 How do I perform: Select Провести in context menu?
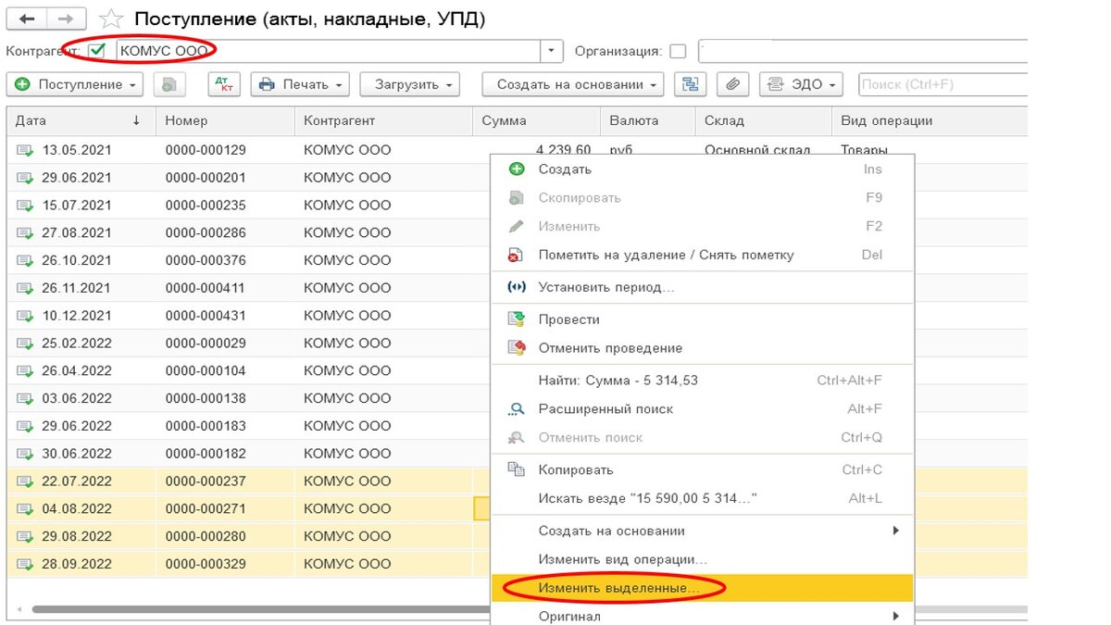point(702,319)
